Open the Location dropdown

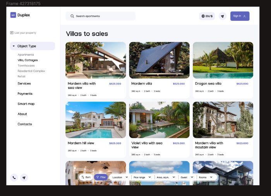[120, 177]
